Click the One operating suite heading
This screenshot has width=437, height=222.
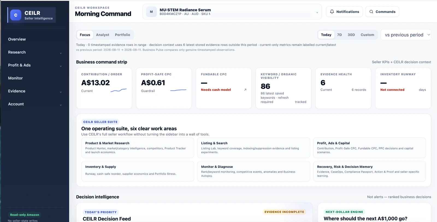coord(129,129)
